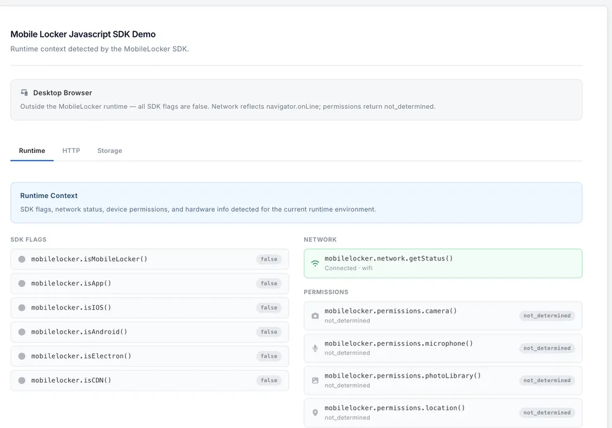612x428 pixels.
Task: Select the mobilelocker.isIOS() text
Action: tap(71, 308)
